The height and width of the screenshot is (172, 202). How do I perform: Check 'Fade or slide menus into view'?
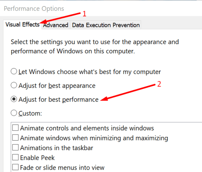pyautogui.click(x=15, y=167)
